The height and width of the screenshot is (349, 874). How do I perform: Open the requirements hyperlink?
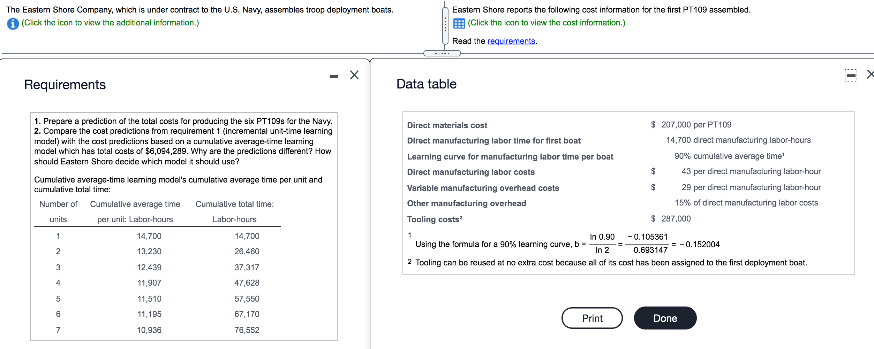tap(511, 41)
